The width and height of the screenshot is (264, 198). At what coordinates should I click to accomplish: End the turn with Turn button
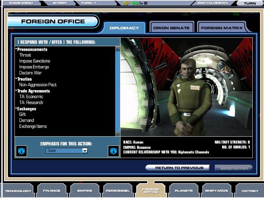(249, 3)
